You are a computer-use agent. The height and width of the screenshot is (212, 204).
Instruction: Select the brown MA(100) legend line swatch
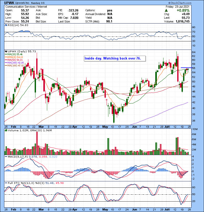click(6, 66)
